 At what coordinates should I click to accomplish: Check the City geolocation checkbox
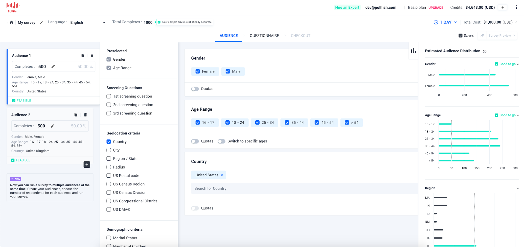[109, 150]
